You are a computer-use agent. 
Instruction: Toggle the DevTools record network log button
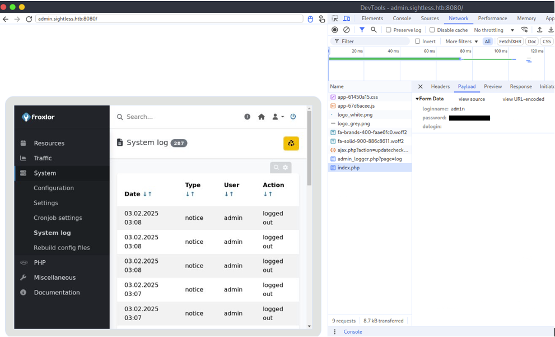point(335,30)
